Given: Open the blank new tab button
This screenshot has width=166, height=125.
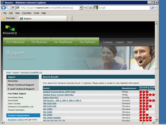Looking at the screenshot, I should 70,18.
